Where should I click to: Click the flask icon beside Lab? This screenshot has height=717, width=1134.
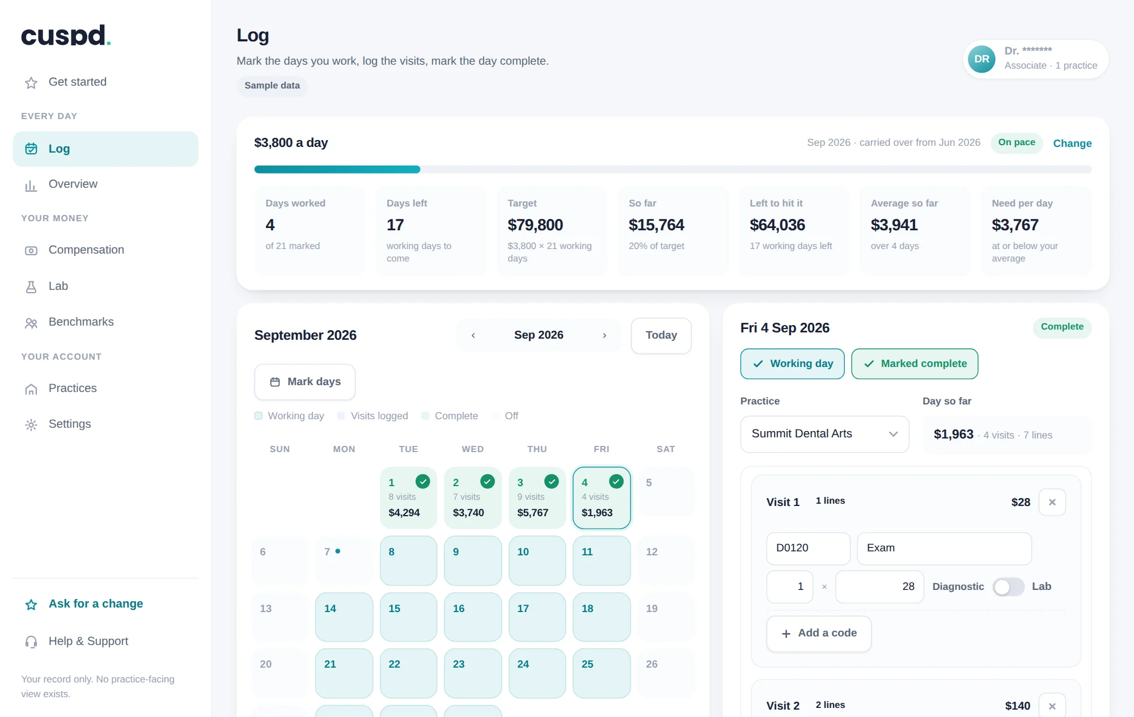point(31,287)
